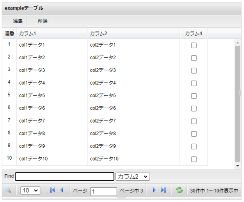Click the 編集 button
Screen dimensions: 244x202
tap(18, 21)
